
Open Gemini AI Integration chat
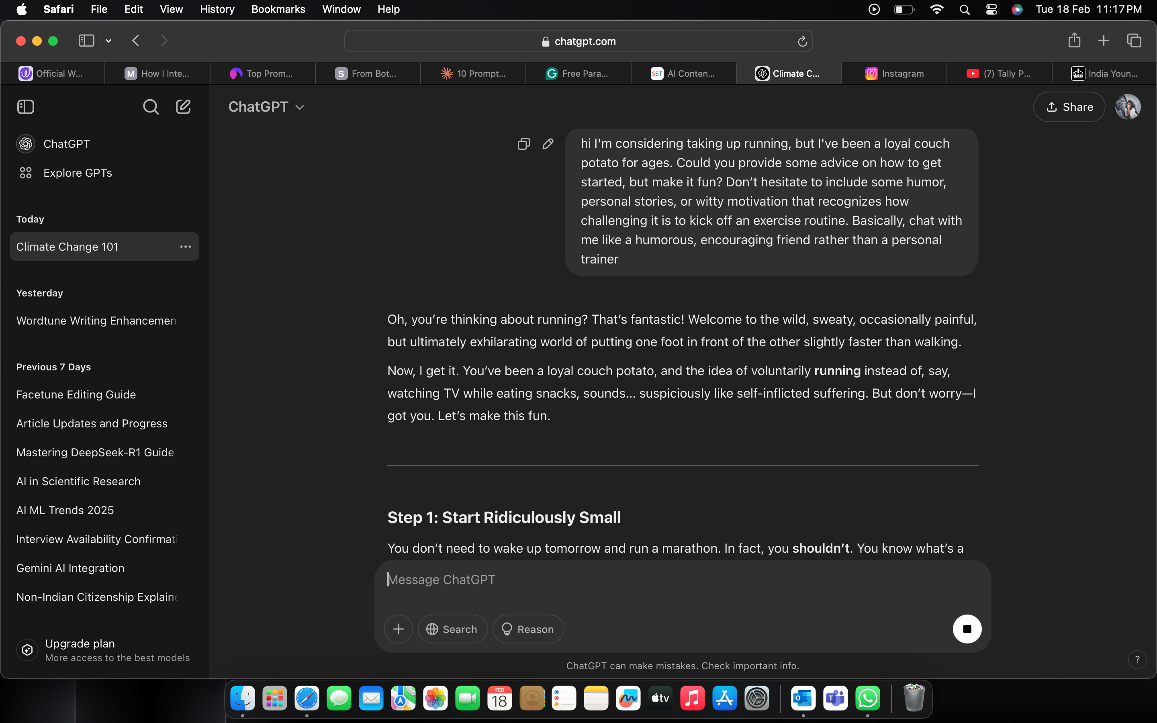[x=104, y=568]
